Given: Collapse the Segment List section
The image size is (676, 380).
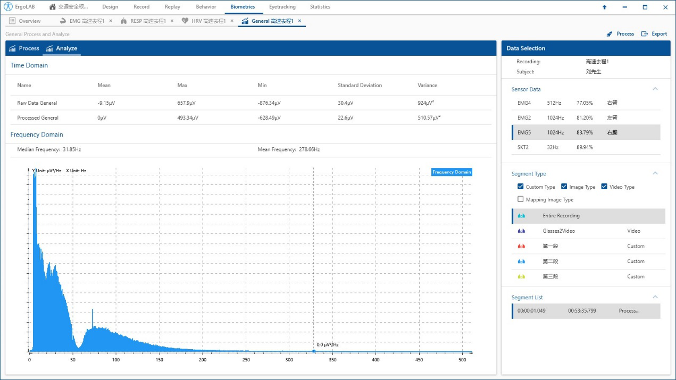Looking at the screenshot, I should (655, 297).
